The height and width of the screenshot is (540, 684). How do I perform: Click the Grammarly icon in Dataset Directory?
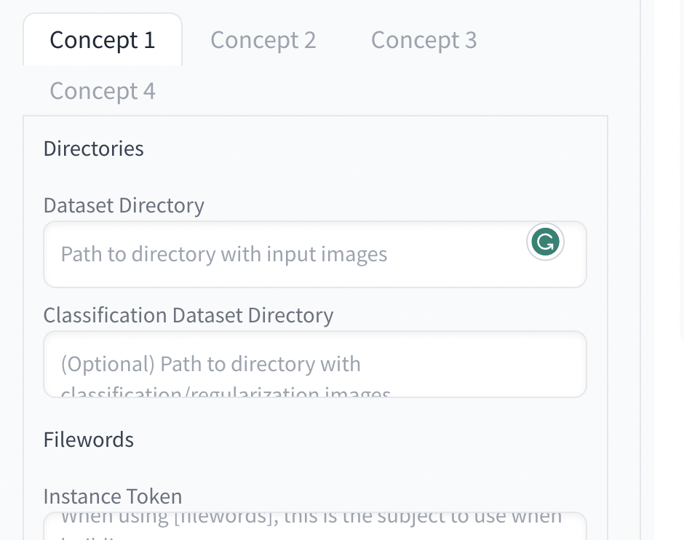[x=545, y=242]
